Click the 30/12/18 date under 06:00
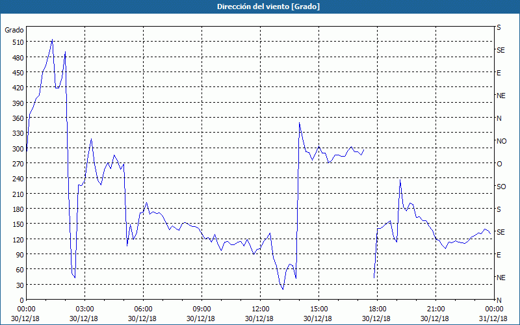Screen dimensions: 520x325 [x=142, y=318]
